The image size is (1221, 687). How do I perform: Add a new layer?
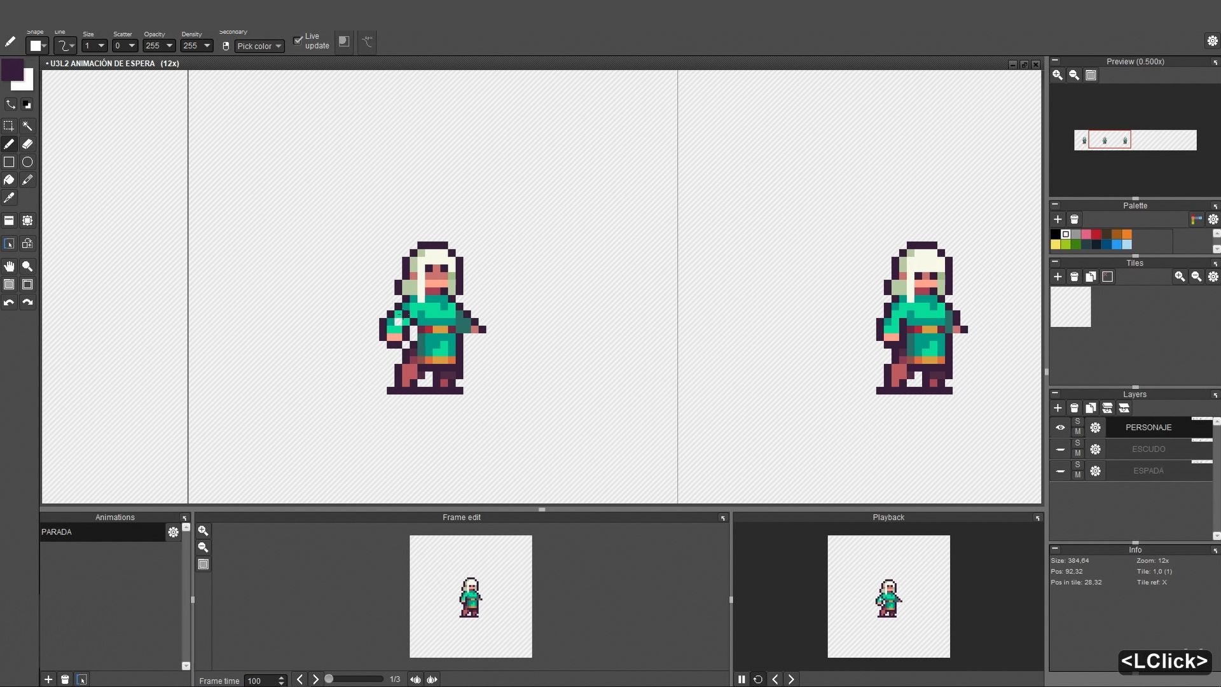point(1058,408)
